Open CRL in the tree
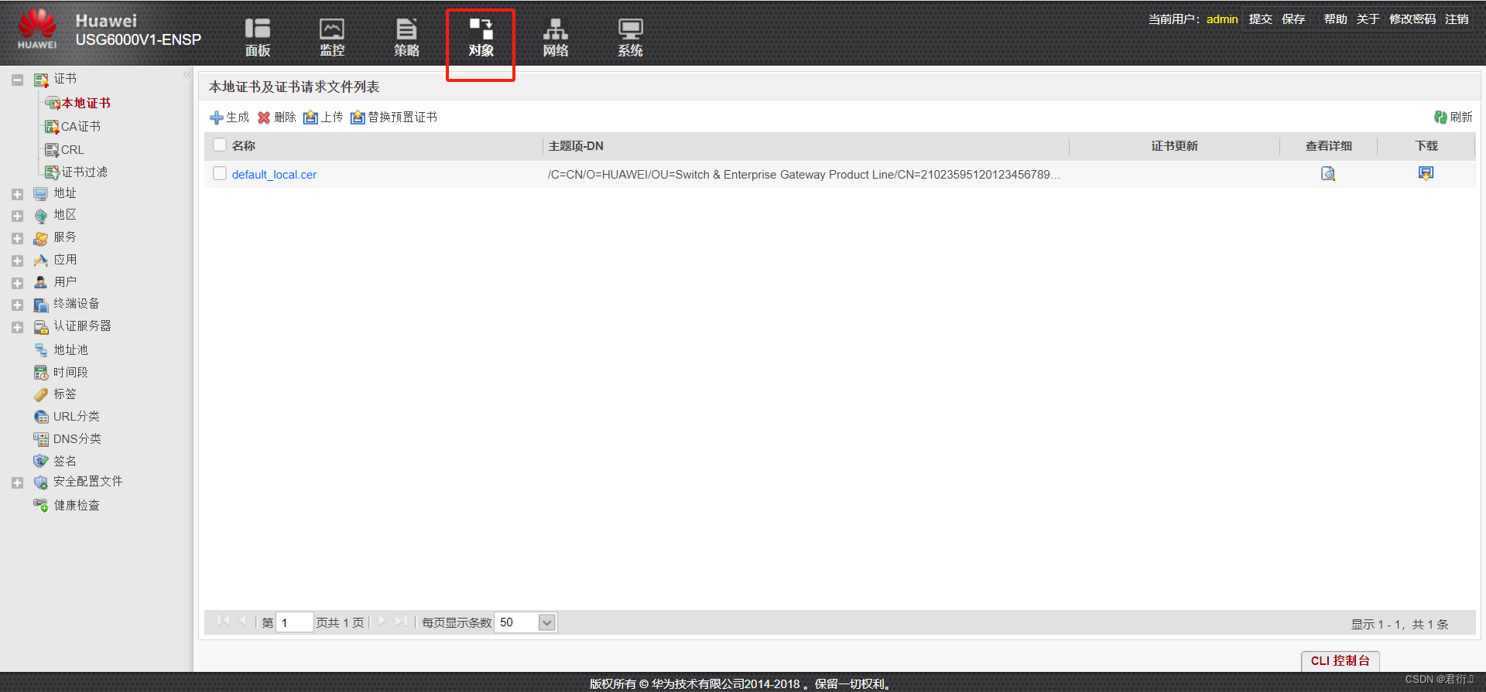The width and height of the screenshot is (1486, 692). click(72, 149)
